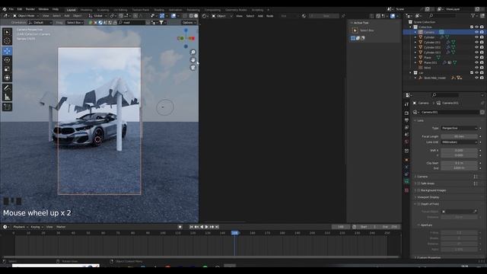Open the Render properties tab
This screenshot has width=487, height=274.
(x=406, y=113)
